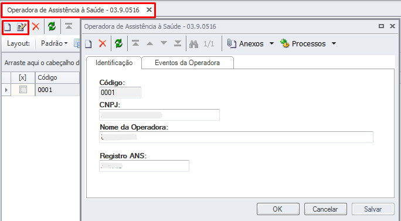This screenshot has height=221, width=401.
Task: Click the CNPJ input field
Action: point(159,115)
